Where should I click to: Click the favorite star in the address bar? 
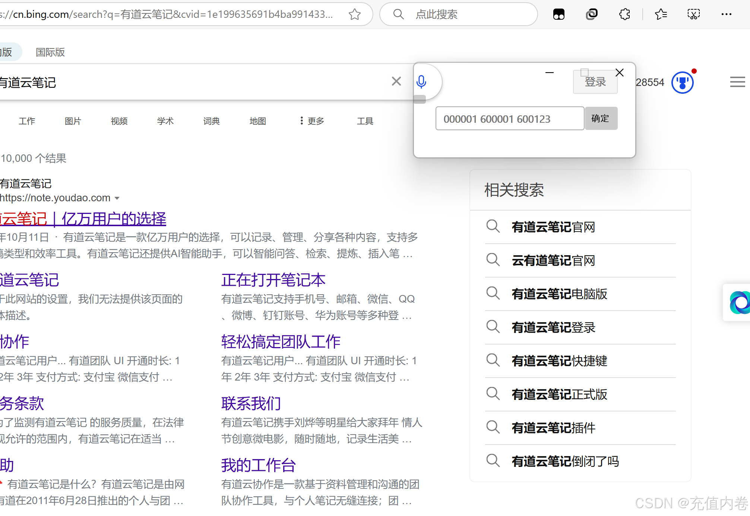pyautogui.click(x=354, y=15)
